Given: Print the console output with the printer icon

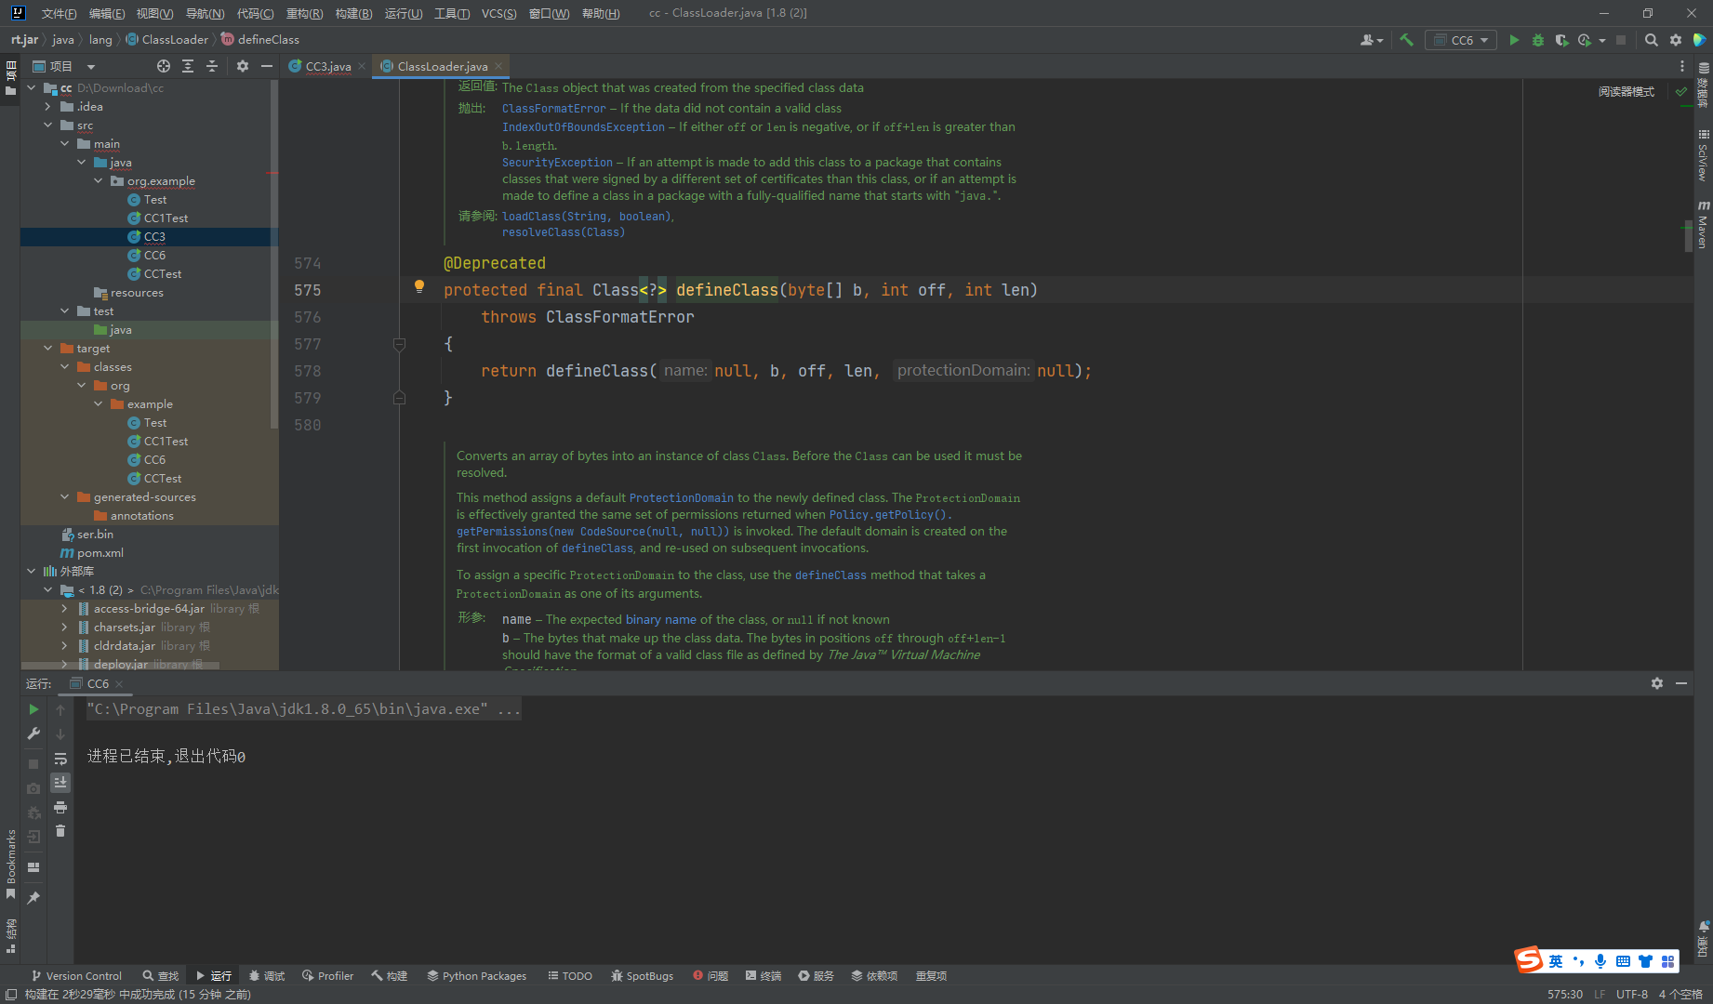Looking at the screenshot, I should 60,807.
